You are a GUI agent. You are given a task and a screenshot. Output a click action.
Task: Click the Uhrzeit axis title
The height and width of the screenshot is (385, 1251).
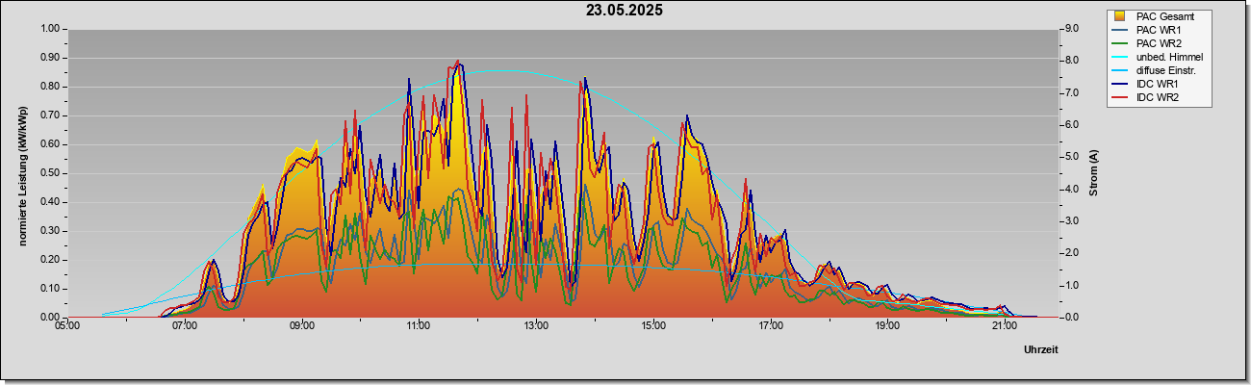pos(1041,350)
